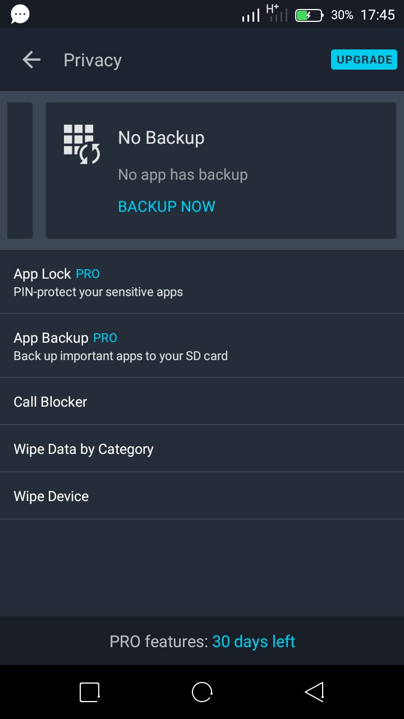404x719 pixels.
Task: Tap BACKUP NOW link
Action: (x=167, y=207)
